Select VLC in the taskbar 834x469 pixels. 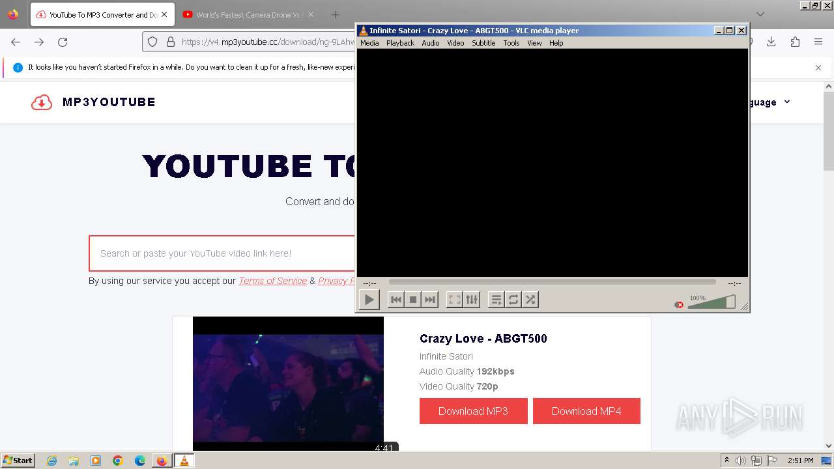(184, 461)
